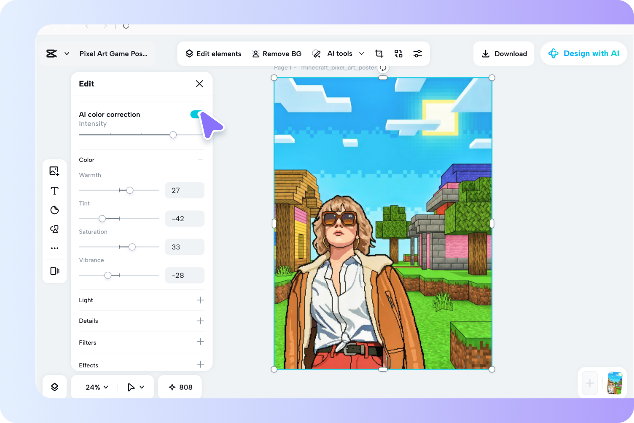
Task: Expand the Filters section
Action: 201,342
